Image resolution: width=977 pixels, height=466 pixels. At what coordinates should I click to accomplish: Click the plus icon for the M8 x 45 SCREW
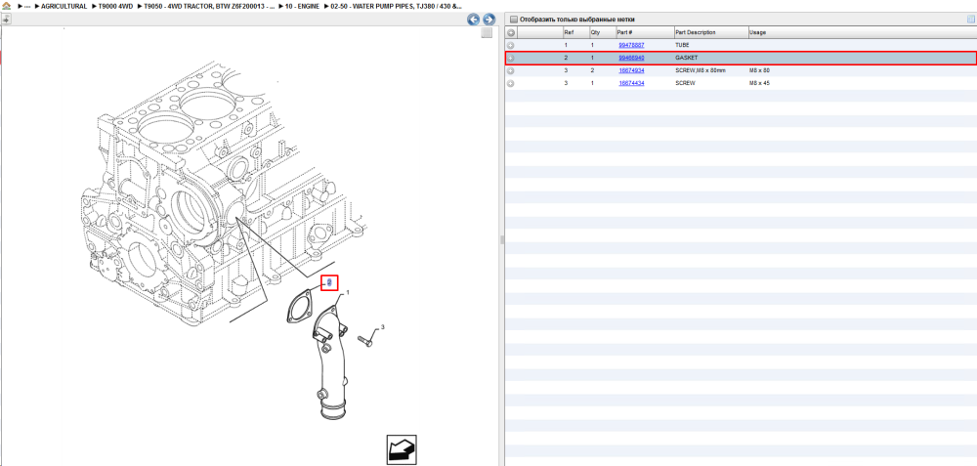(x=510, y=83)
